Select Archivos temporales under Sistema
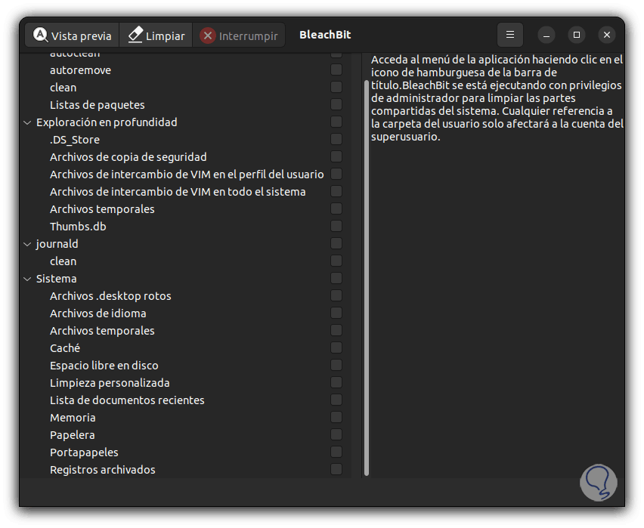644x528 pixels. 102,331
